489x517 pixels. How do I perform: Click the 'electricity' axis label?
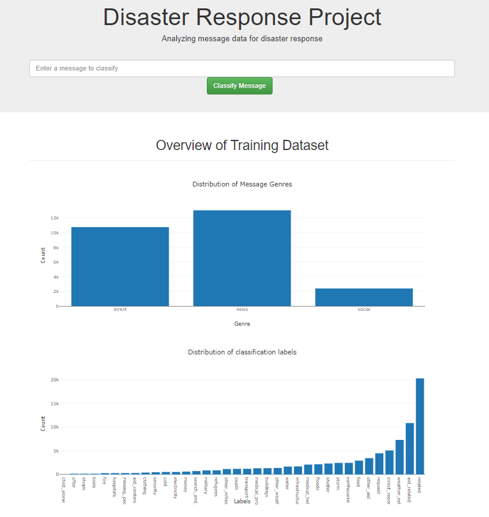click(x=175, y=488)
